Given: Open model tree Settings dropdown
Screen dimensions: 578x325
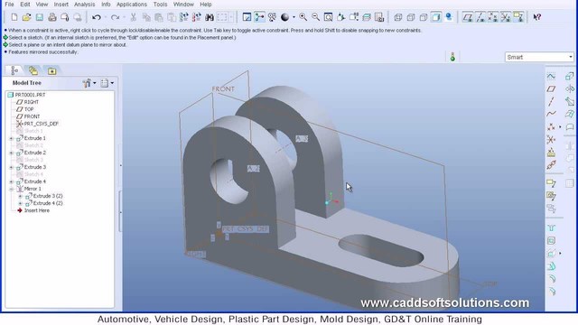Looking at the screenshot, I should tap(89, 83).
